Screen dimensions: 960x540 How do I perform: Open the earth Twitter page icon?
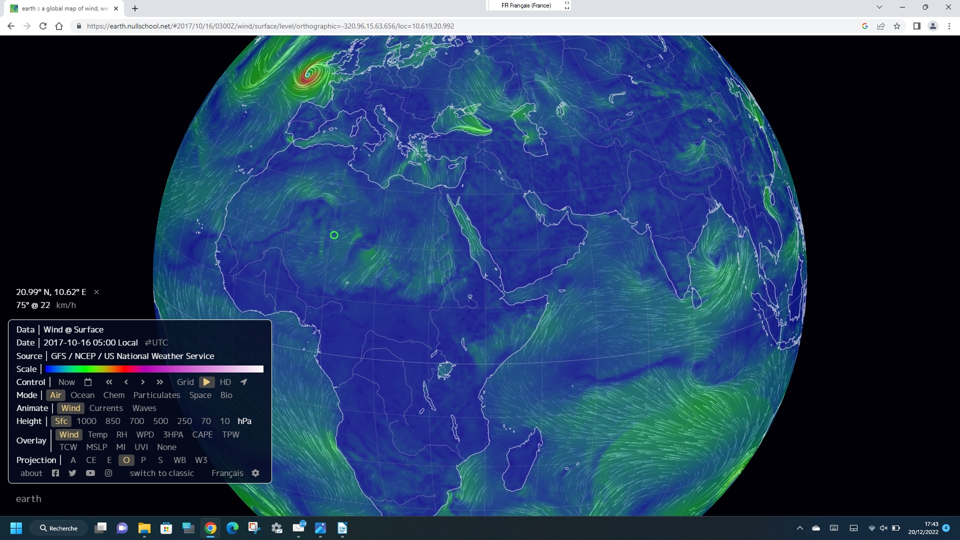click(x=72, y=473)
